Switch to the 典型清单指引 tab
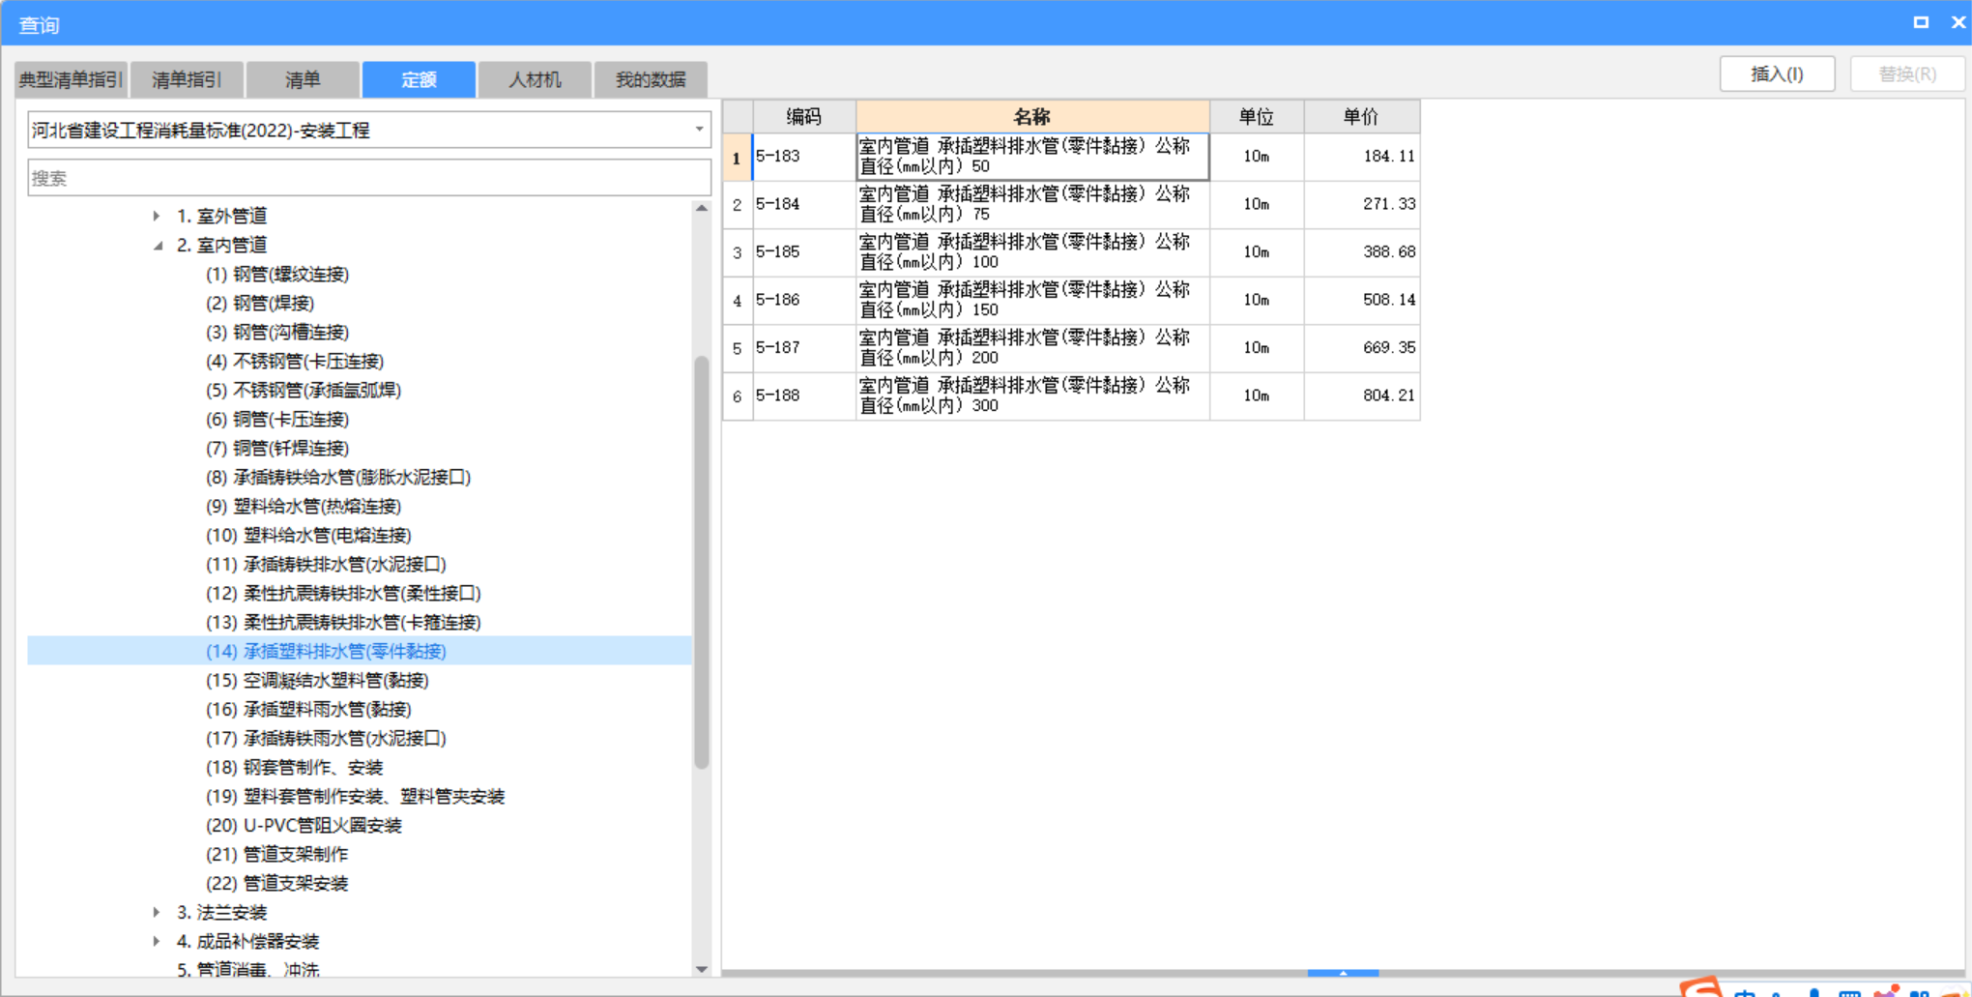1972x997 pixels. [72, 79]
